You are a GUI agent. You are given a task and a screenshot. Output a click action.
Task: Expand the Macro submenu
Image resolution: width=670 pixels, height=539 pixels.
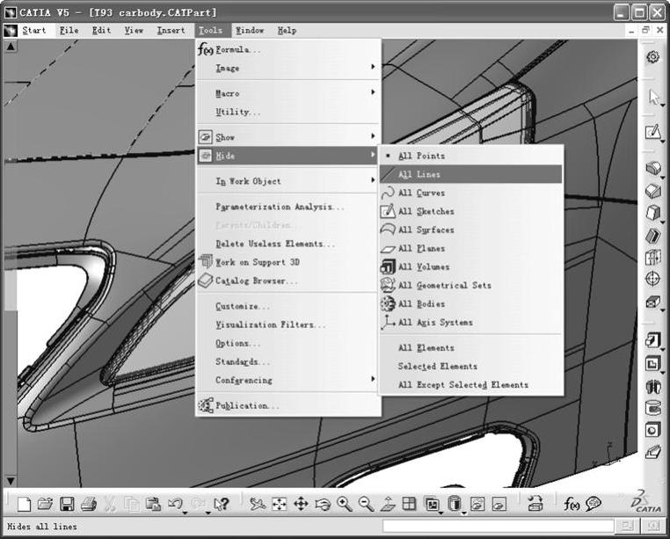tap(289, 92)
